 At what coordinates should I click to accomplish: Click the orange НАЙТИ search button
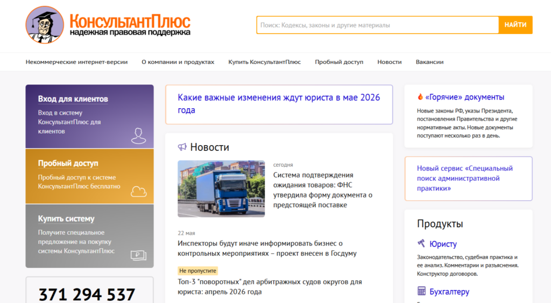pyautogui.click(x=515, y=25)
